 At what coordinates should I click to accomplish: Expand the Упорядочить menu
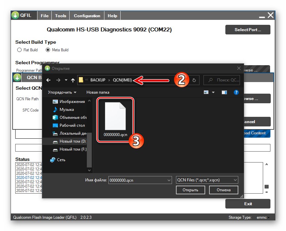coord(62,92)
